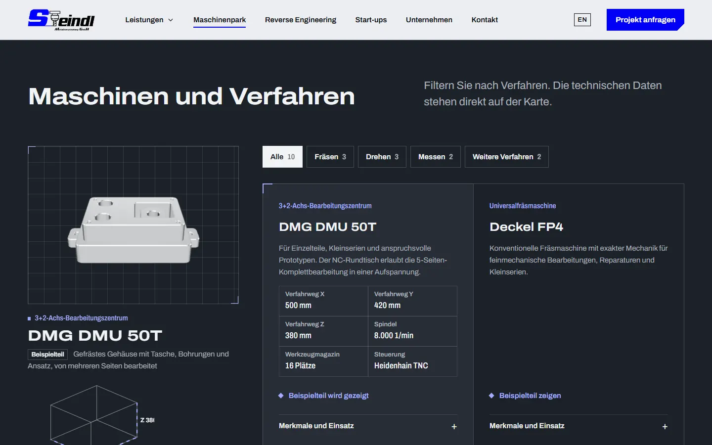Screen dimensions: 712x445
Task: Click the 3D part preview image
Action: 133,225
